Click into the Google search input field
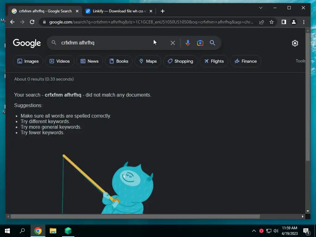Viewport: 316px width, 237px height. pos(114,43)
